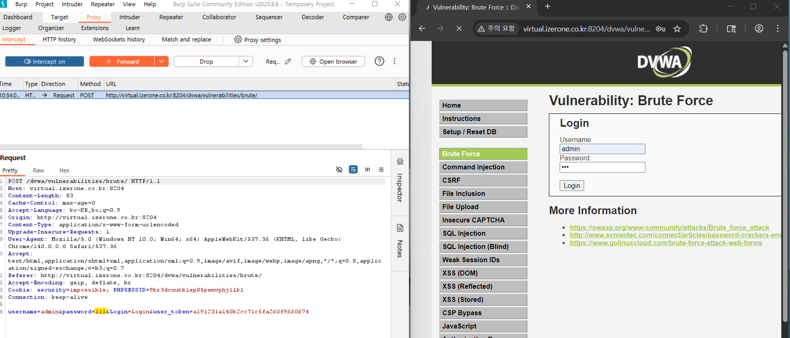Click the Open browser button
The image size is (790, 338).
tap(333, 61)
